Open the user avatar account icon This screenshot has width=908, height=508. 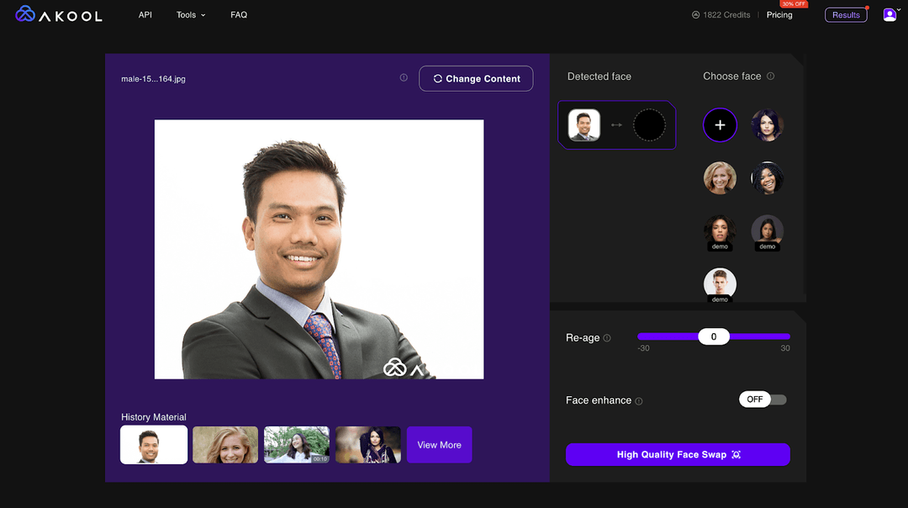889,14
